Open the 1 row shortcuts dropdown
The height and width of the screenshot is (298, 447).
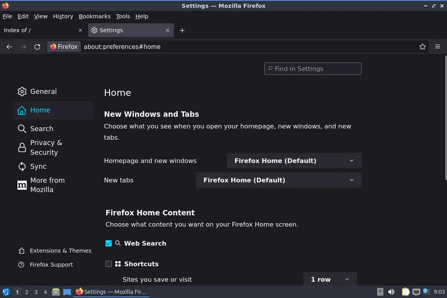pyautogui.click(x=330, y=279)
